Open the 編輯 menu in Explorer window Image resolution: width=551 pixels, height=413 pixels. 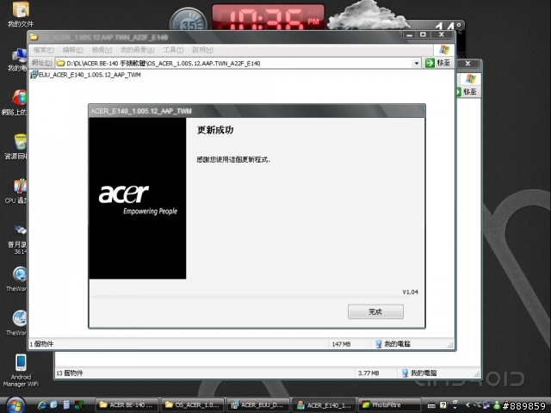coord(72,50)
